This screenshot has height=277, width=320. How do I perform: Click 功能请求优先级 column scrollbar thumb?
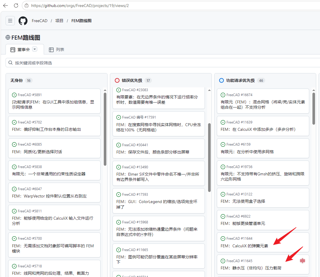pos(314,109)
